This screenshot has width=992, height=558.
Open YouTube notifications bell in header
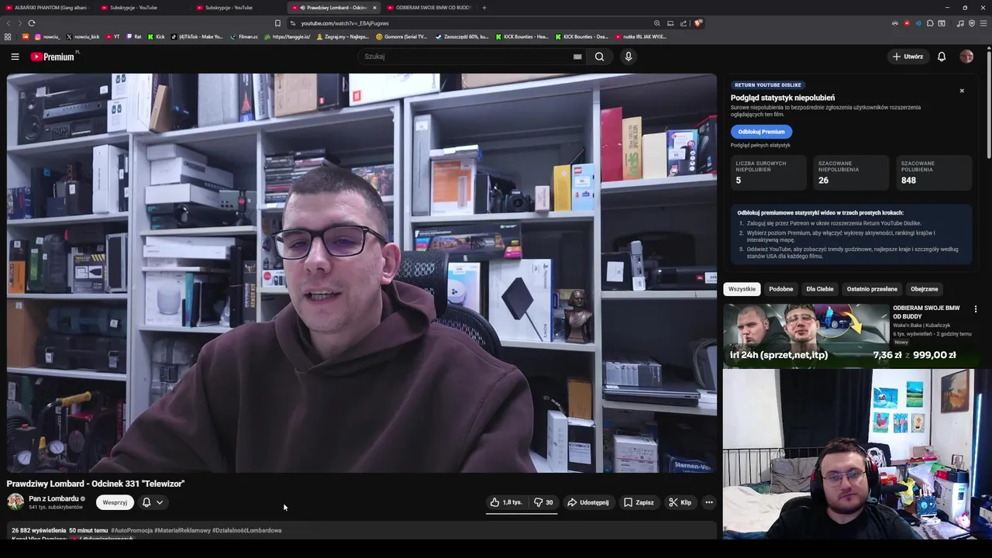942,57
